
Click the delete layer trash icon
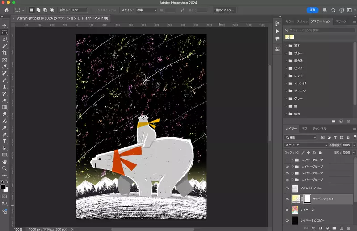[x=349, y=228]
